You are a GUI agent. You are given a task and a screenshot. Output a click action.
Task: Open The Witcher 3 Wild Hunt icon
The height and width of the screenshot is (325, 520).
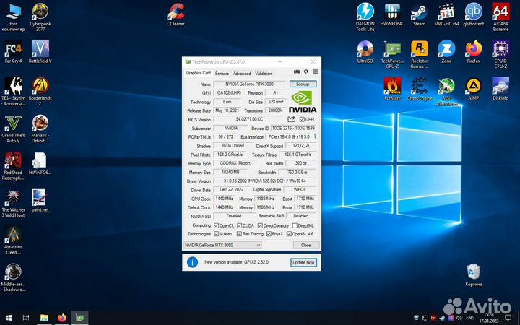(x=13, y=203)
